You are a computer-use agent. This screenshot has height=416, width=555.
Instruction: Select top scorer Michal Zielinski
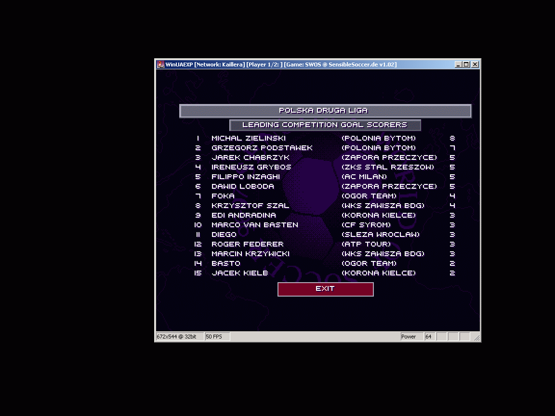coord(249,138)
